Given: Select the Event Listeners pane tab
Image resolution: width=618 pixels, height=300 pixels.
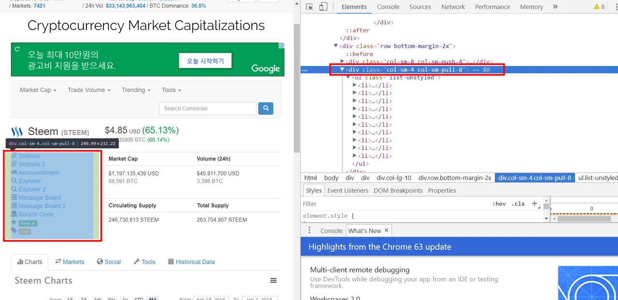Looking at the screenshot, I should click(x=348, y=191).
